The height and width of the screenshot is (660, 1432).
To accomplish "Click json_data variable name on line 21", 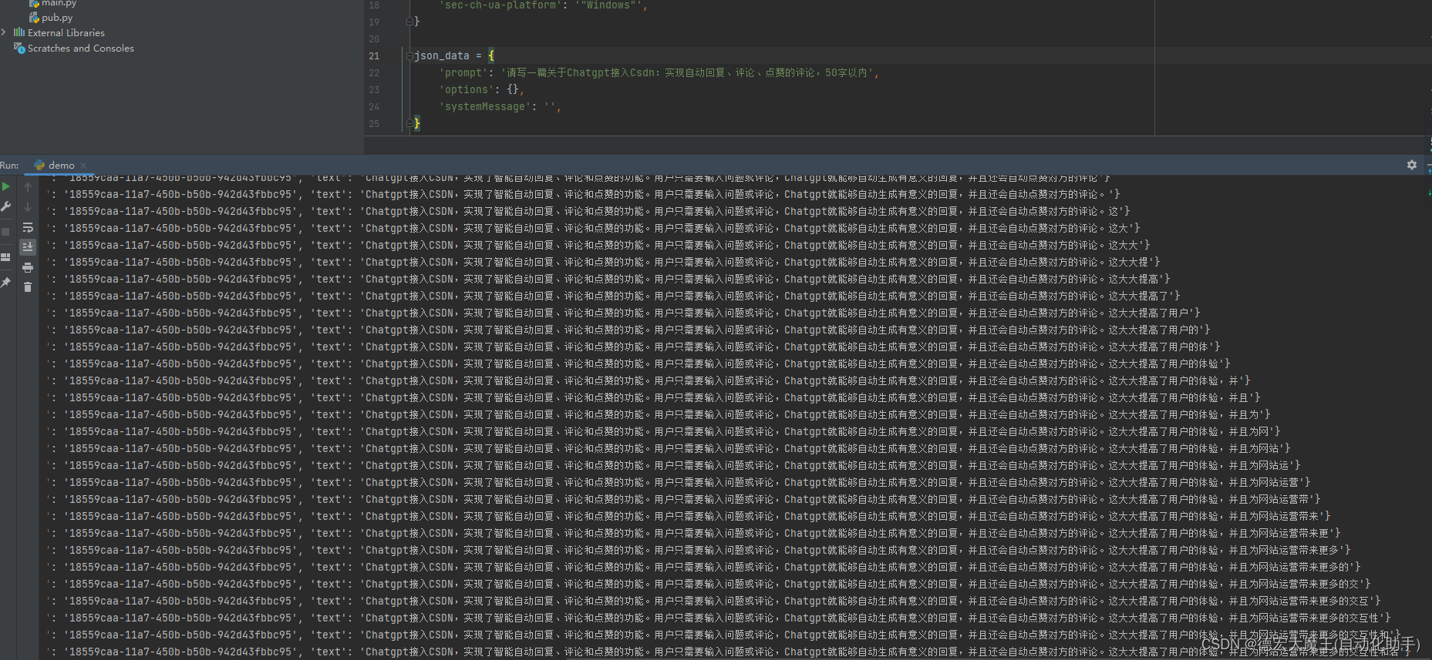I will pos(442,55).
